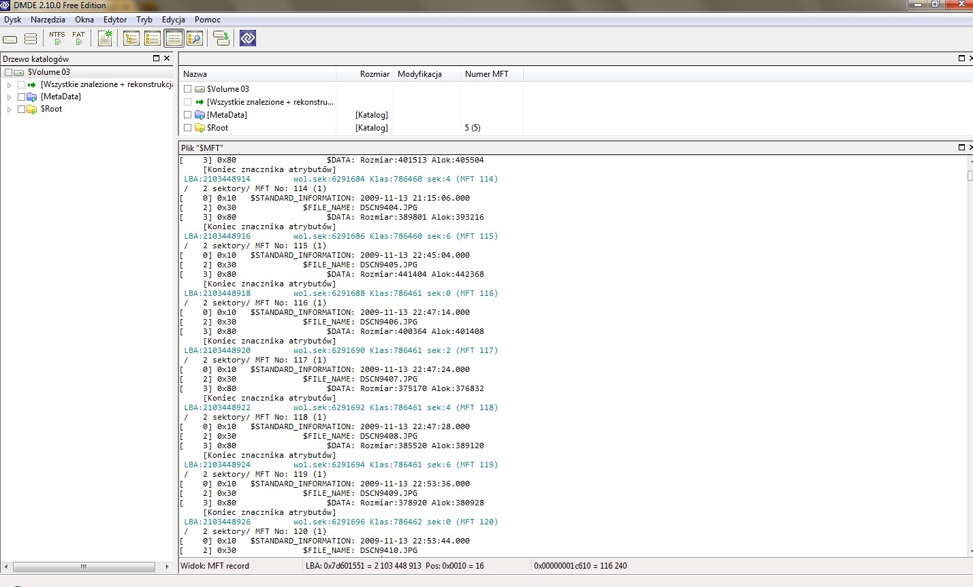Maximize the file list panel

962,58
